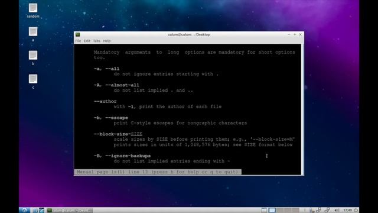The height and width of the screenshot is (213, 378).
Task: Click the '--author' option text
Action: 105,101
